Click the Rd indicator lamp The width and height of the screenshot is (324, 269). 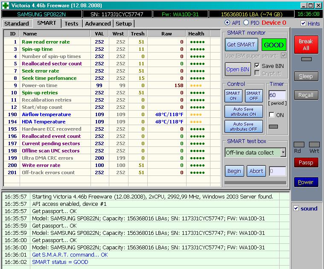[299, 144]
